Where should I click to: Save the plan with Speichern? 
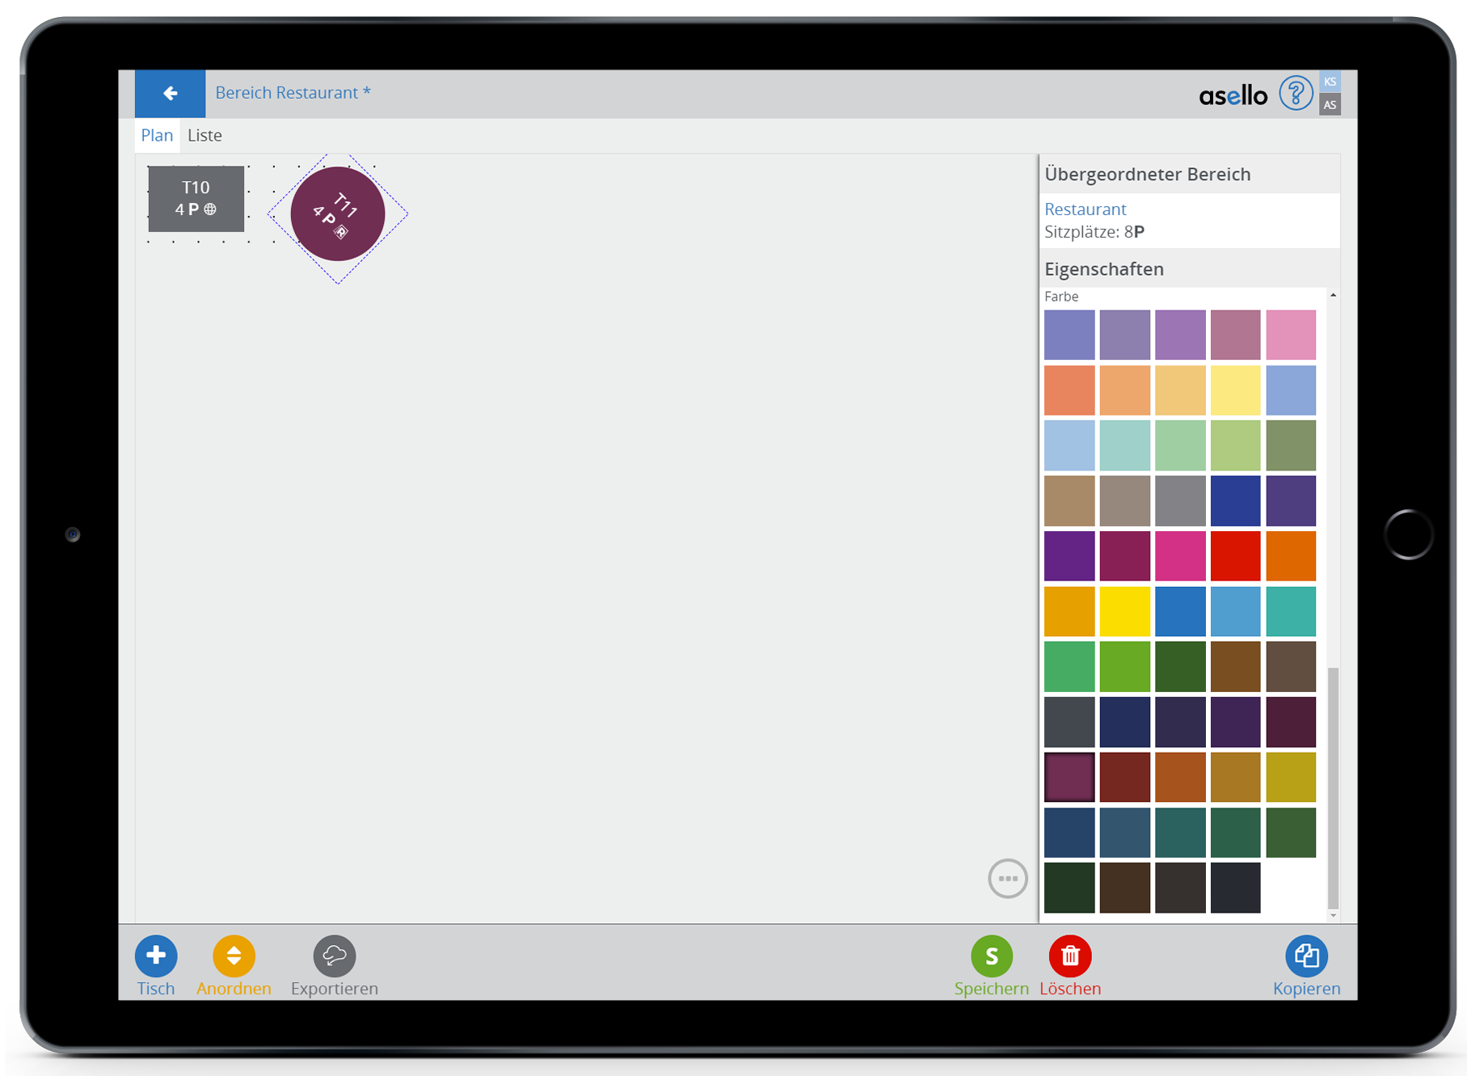pyautogui.click(x=991, y=956)
